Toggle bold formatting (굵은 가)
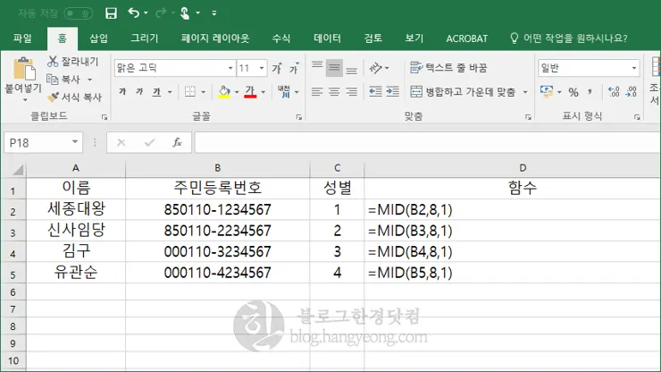This screenshot has height=372, width=661. tap(122, 91)
